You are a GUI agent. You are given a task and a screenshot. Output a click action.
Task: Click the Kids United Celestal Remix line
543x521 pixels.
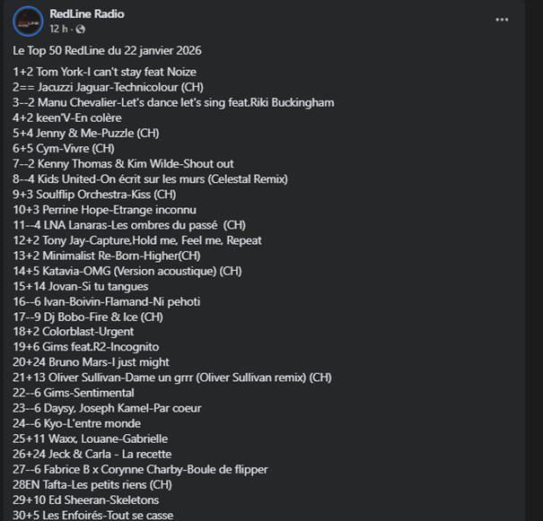coord(150,178)
